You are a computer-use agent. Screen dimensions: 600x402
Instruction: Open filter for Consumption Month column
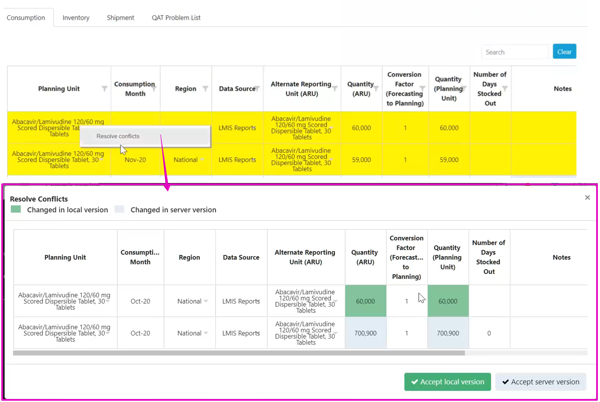pyautogui.click(x=154, y=88)
